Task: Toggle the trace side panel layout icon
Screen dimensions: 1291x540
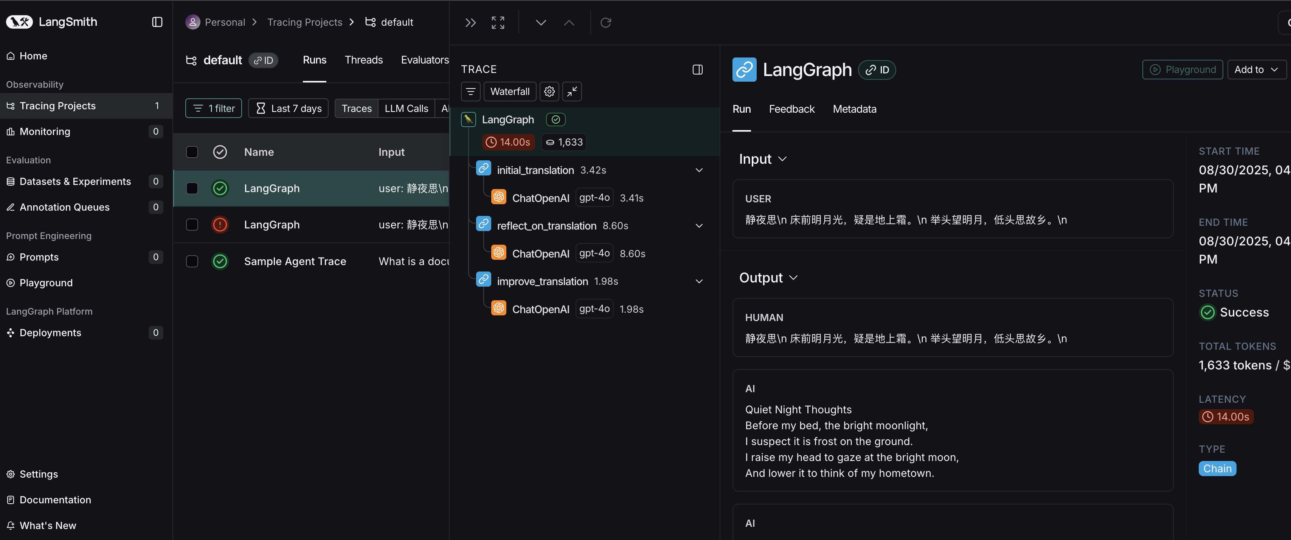Action: (x=697, y=70)
